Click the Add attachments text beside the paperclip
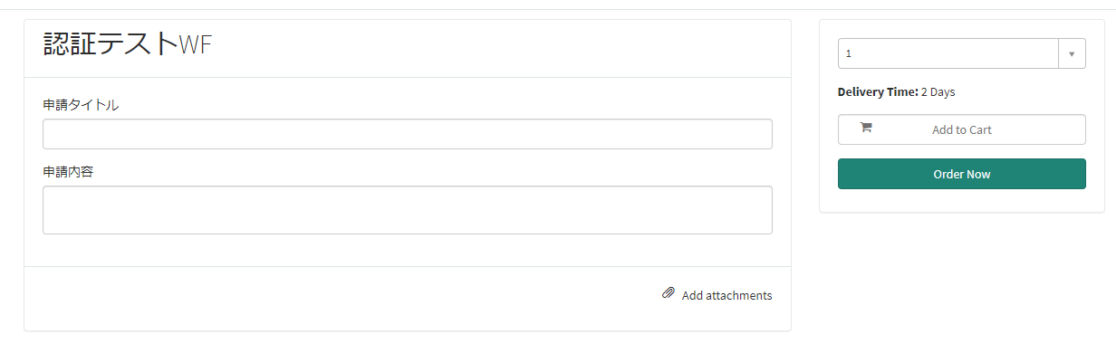 pyautogui.click(x=726, y=295)
